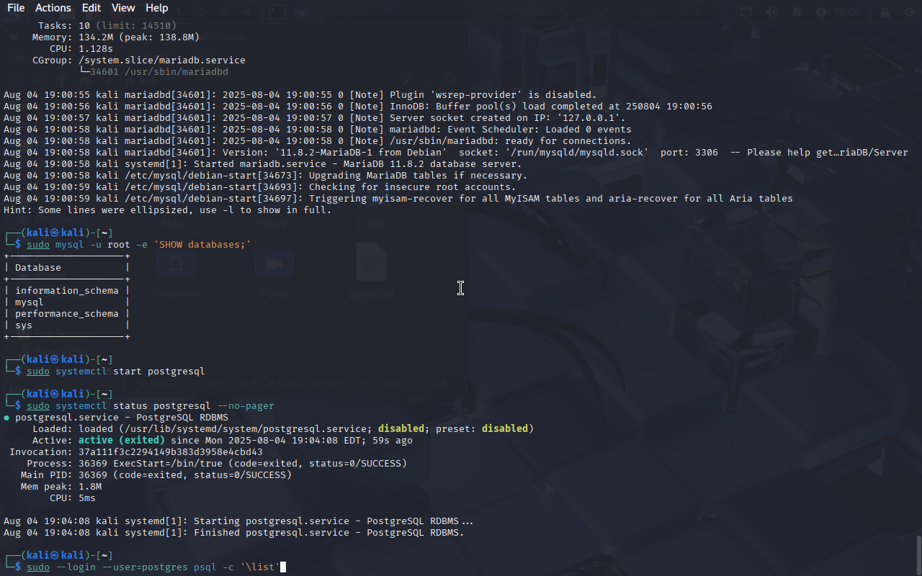
Task: Click the volume icon in the top panel
Action: 771,12
